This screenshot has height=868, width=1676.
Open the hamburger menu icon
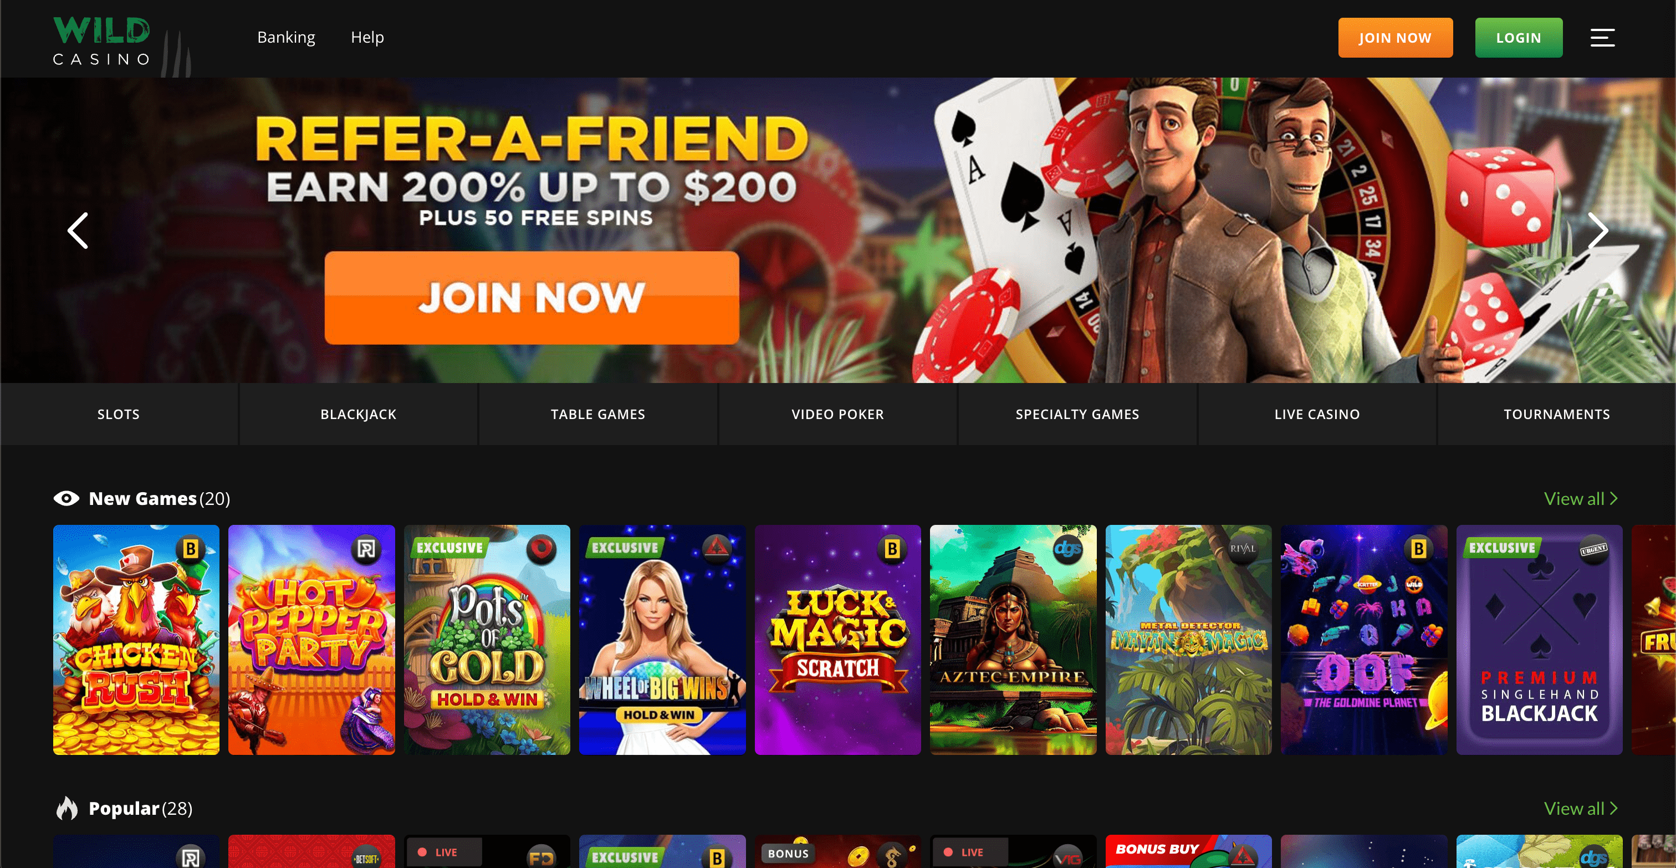[1602, 38]
